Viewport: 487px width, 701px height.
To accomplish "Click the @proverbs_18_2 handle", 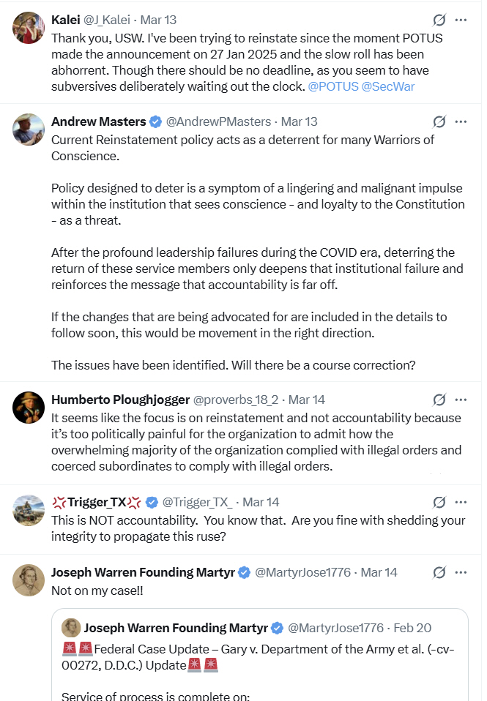I will (x=237, y=400).
